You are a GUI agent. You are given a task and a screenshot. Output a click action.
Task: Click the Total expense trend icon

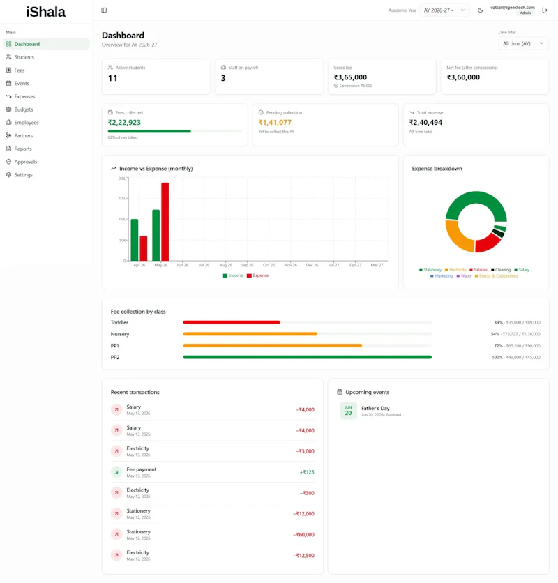pos(412,112)
